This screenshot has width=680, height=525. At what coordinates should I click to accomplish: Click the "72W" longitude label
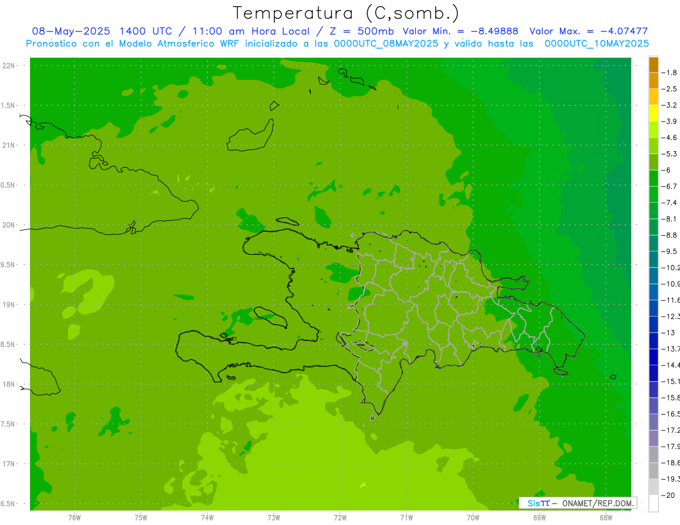coord(340,518)
